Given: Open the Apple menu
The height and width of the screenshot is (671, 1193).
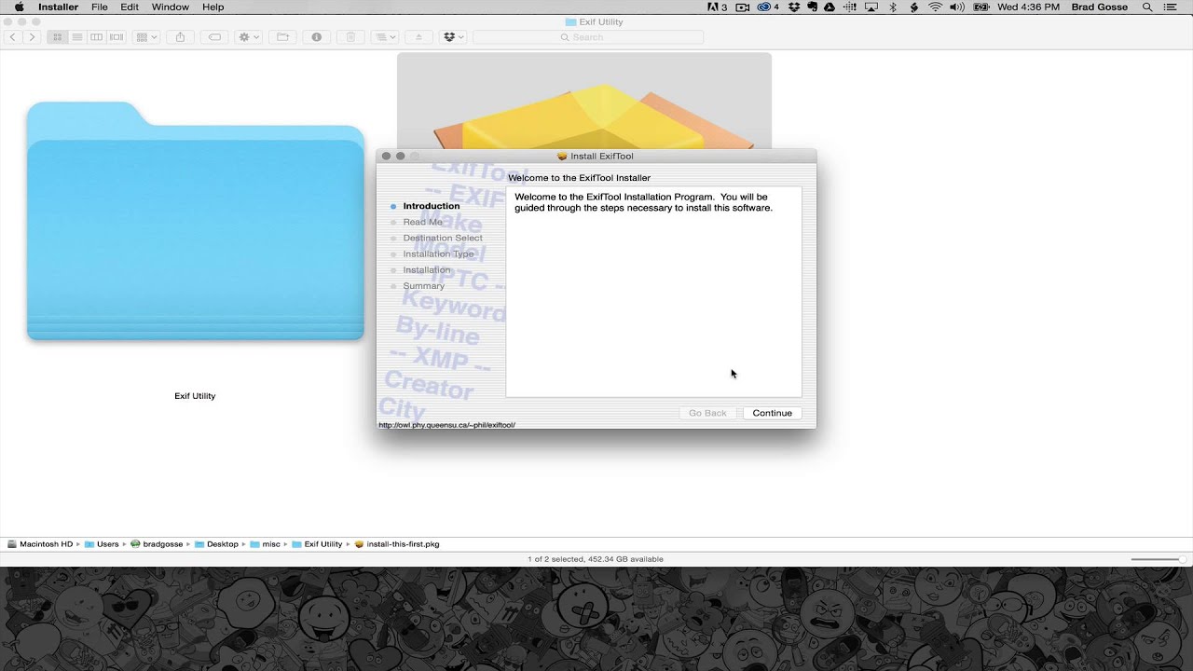Looking at the screenshot, I should coord(19,7).
